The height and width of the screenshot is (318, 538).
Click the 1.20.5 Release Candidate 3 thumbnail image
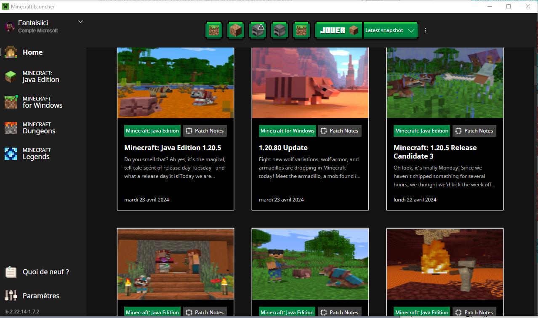coord(445,83)
